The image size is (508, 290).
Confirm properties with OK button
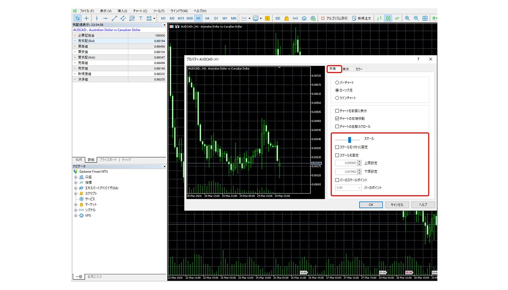coord(371,205)
